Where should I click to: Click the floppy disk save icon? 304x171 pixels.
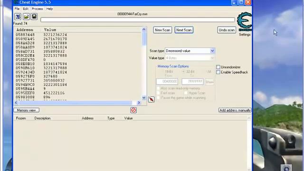34,17
